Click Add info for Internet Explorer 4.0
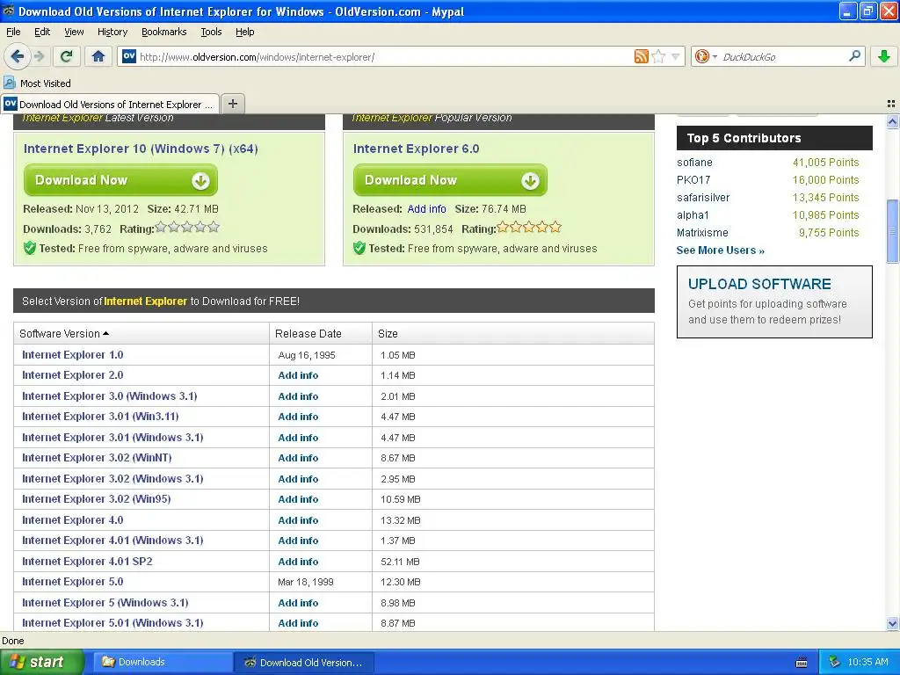This screenshot has width=900, height=675. [298, 520]
